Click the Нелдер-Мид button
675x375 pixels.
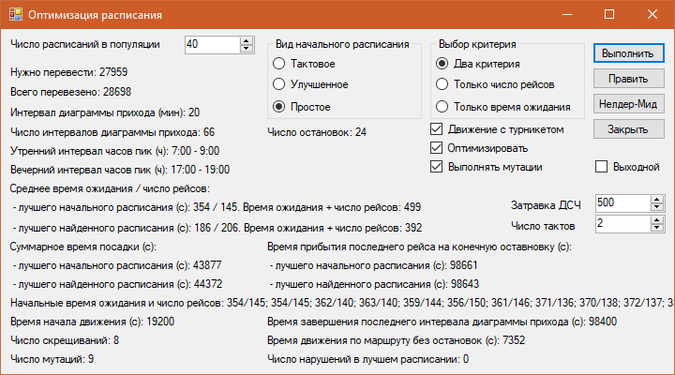(623, 104)
